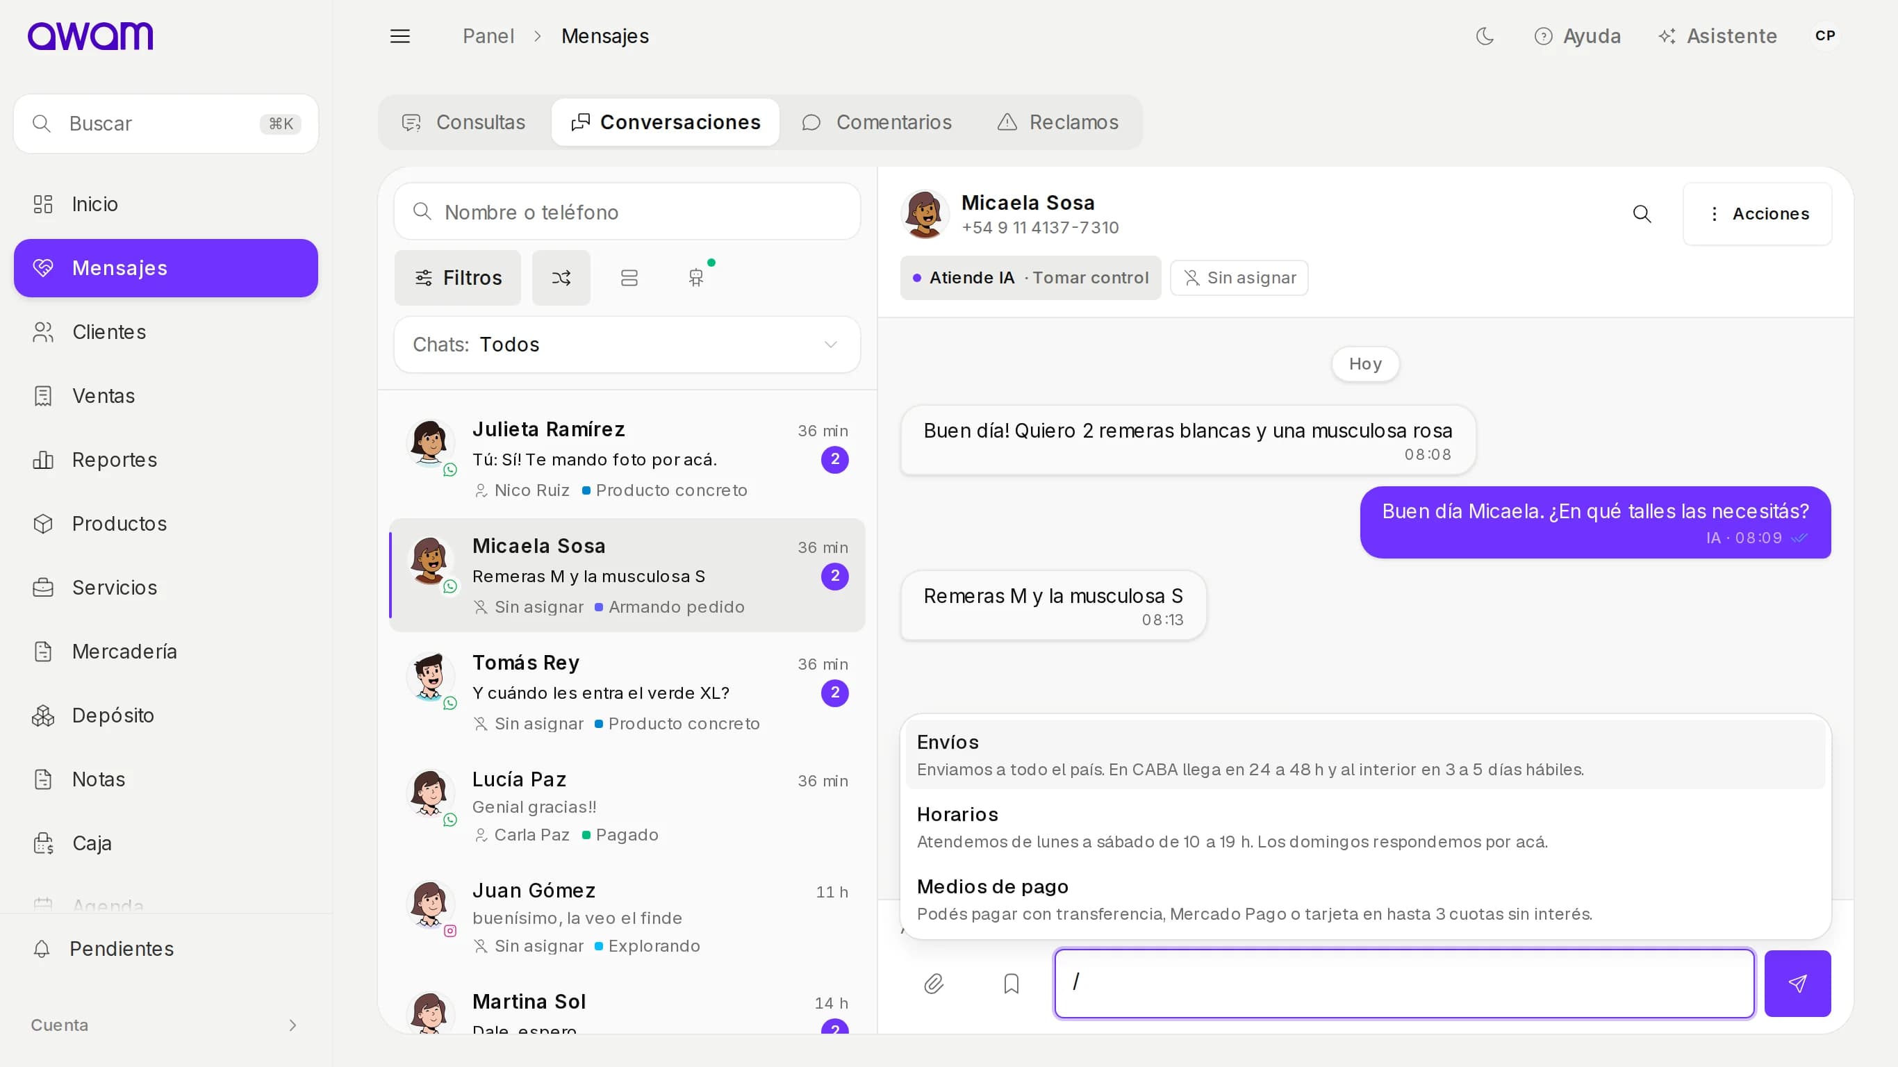The image size is (1898, 1067).
Task: Open Depósito section
Action: click(x=166, y=716)
